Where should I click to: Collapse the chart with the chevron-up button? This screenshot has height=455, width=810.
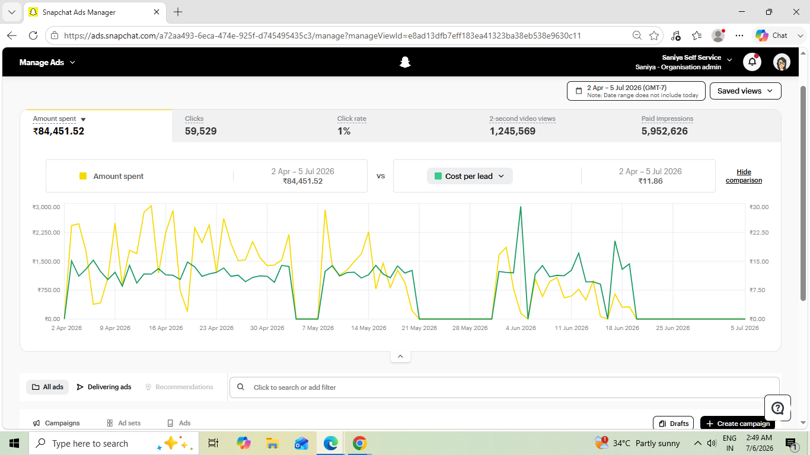(x=400, y=357)
